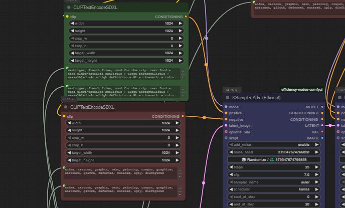Click the KSampler VAE output socket
This screenshot has height=208, width=345.
(x=322, y=132)
